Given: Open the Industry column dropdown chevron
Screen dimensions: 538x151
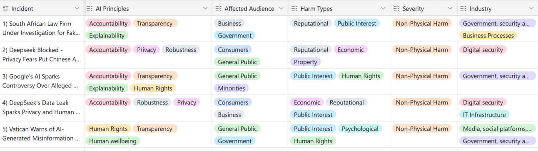Looking at the screenshot, I should click(x=531, y=9).
